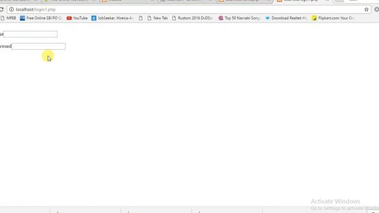Open JobSeeker Hireica bookmark

click(x=113, y=18)
